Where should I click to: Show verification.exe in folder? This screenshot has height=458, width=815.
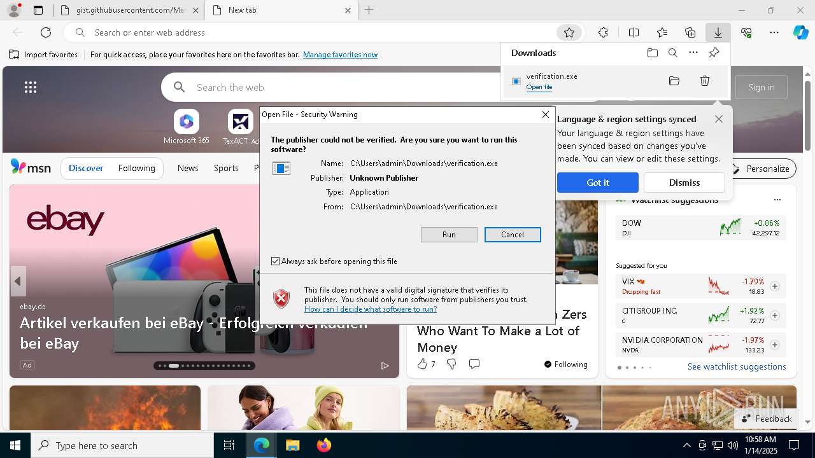point(674,81)
